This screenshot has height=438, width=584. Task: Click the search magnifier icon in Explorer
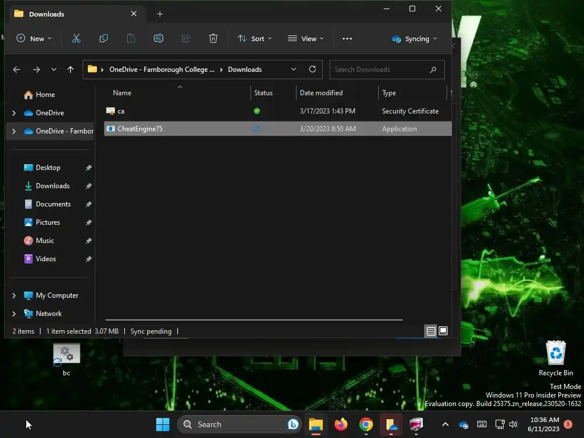click(x=433, y=70)
